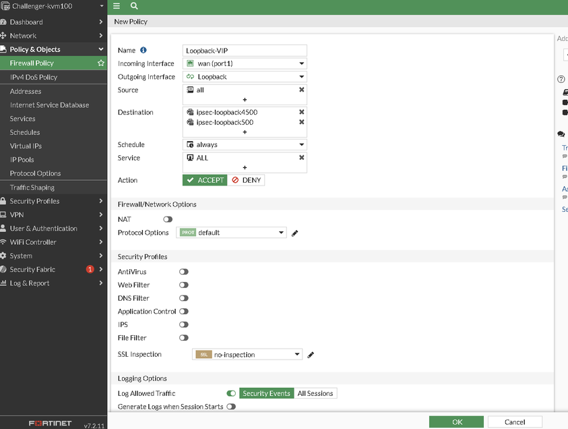Viewport: 568px width, 429px height.
Task: Expand Dashboard menu
Action: point(54,22)
